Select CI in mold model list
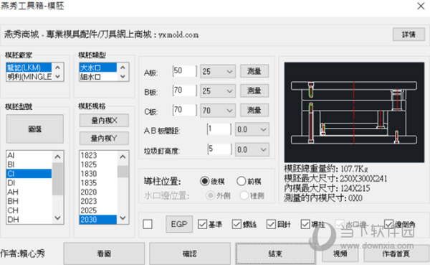This screenshot has width=430, height=265. coord(29,174)
